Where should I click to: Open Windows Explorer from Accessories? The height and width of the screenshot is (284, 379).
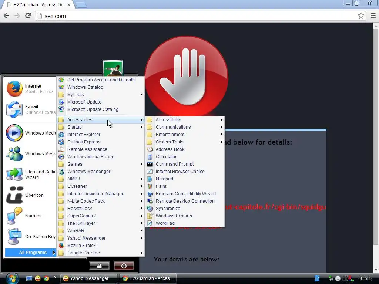[x=185, y=216]
